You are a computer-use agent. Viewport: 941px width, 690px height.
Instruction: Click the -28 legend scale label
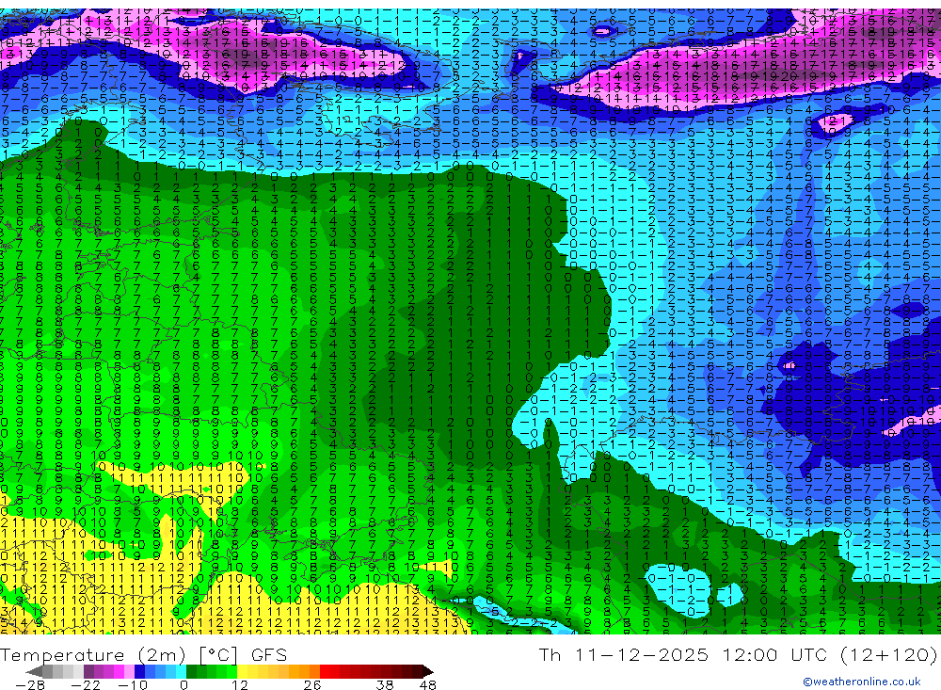coord(30,684)
